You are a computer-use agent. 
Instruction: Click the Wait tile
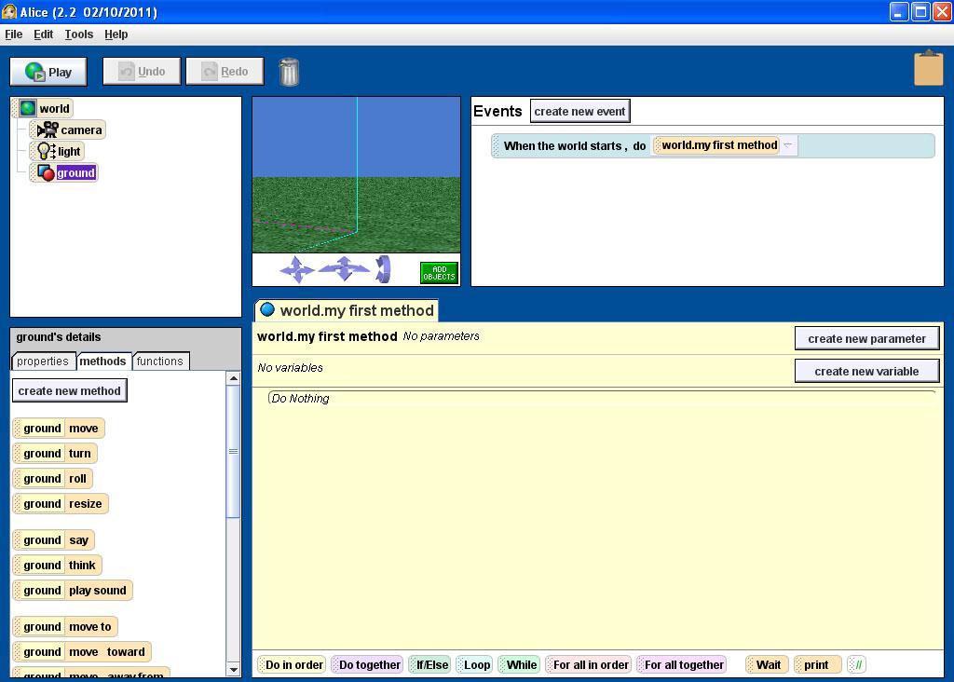pyautogui.click(x=768, y=665)
